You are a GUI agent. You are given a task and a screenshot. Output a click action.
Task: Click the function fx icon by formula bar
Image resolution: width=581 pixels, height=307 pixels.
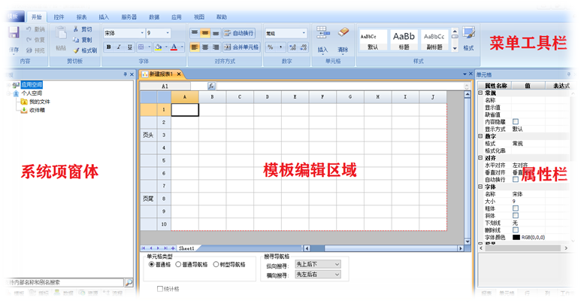click(211, 87)
